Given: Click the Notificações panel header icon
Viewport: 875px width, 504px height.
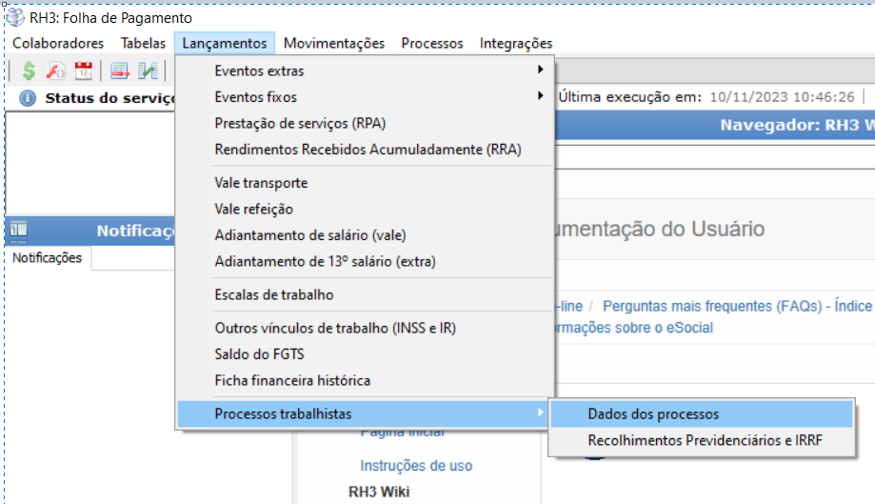Looking at the screenshot, I should [18, 231].
